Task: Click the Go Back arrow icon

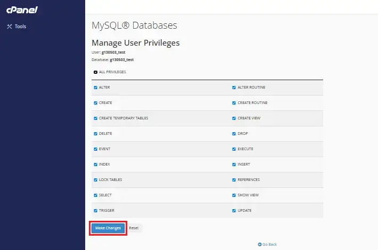Action: [x=260, y=245]
